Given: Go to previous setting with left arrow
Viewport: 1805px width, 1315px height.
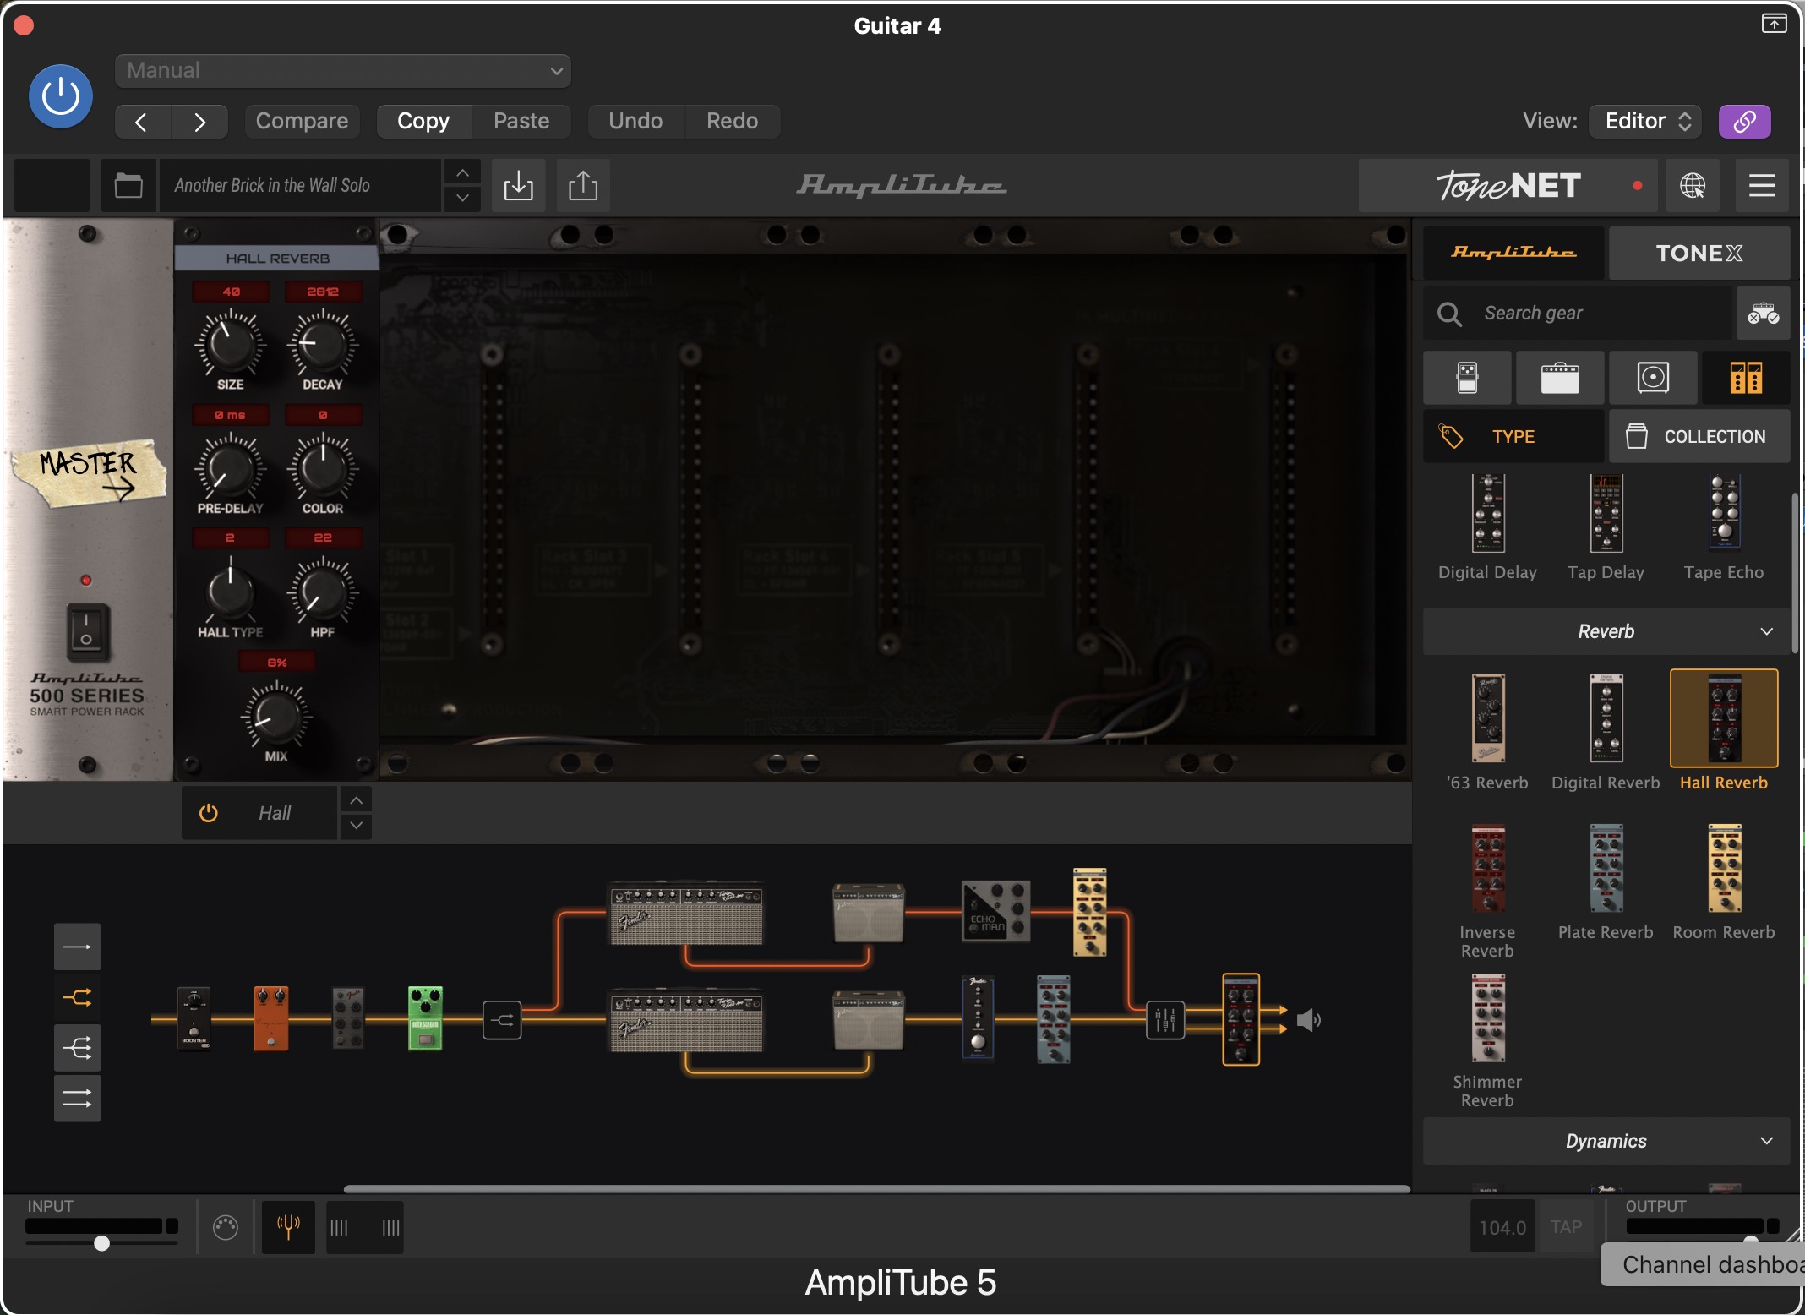Looking at the screenshot, I should [x=142, y=122].
